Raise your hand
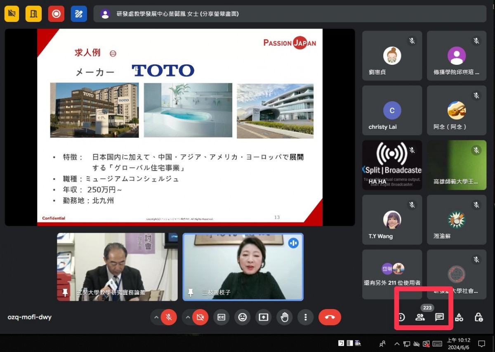Viewport: 495px width, 352px height. tap(285, 317)
